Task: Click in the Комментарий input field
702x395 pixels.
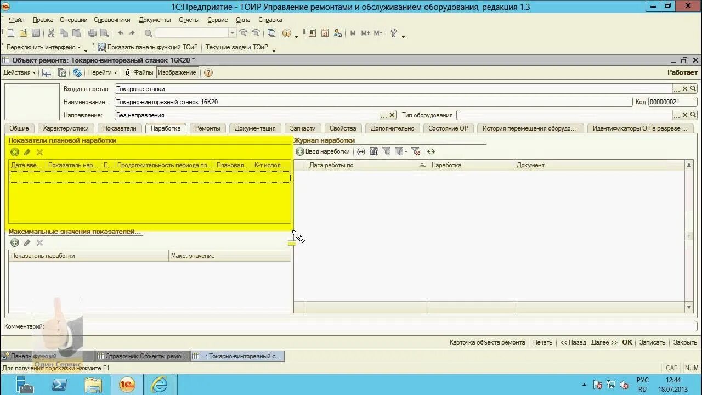Action: point(378,326)
